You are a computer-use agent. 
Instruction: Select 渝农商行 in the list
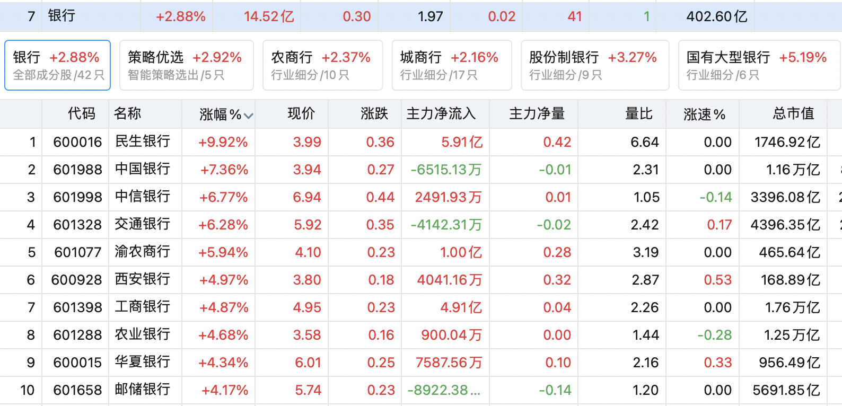142,252
